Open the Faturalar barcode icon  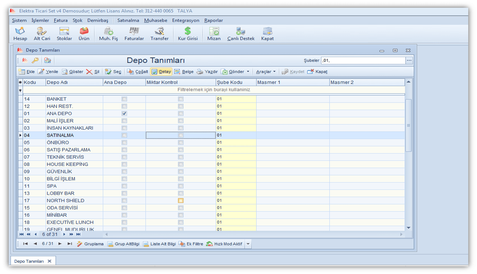134,34
